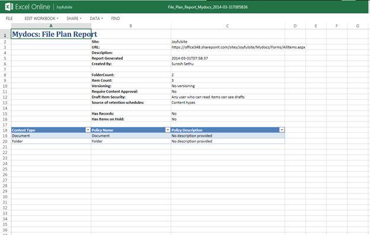Select the '2014-03-31T07:58:37' timestamp cell
370x235 pixels.
[228, 58]
